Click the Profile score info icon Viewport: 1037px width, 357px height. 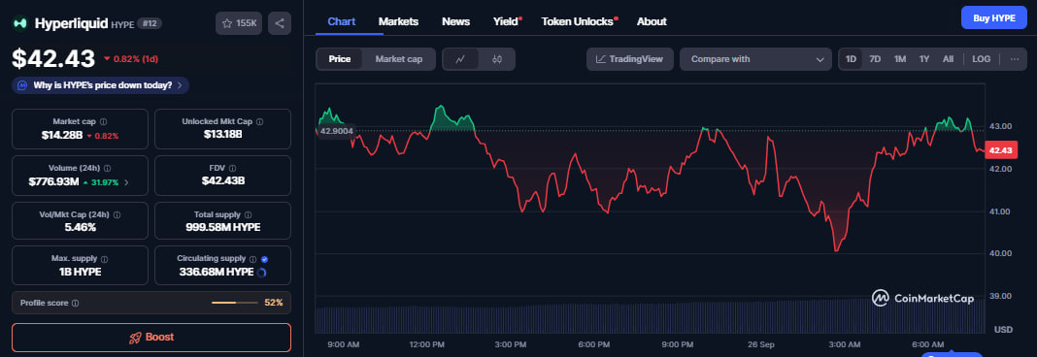point(76,303)
